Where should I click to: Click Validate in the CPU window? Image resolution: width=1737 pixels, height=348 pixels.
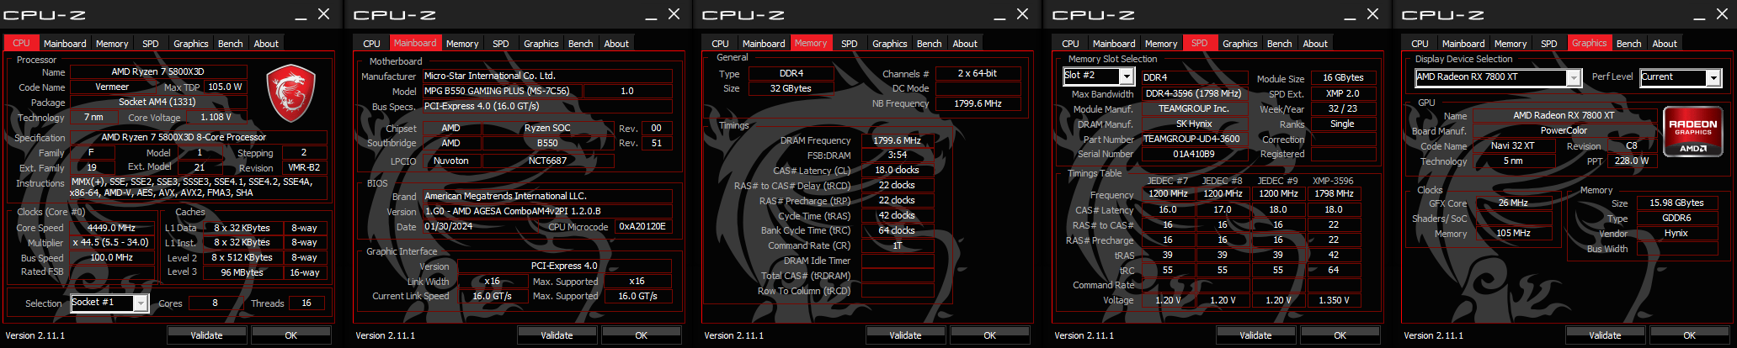point(206,335)
